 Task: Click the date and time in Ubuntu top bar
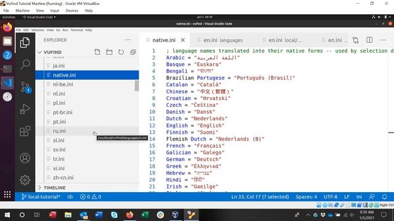(x=204, y=17)
